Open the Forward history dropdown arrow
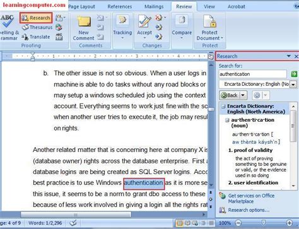This screenshot has height=229, width=299. tap(266, 95)
